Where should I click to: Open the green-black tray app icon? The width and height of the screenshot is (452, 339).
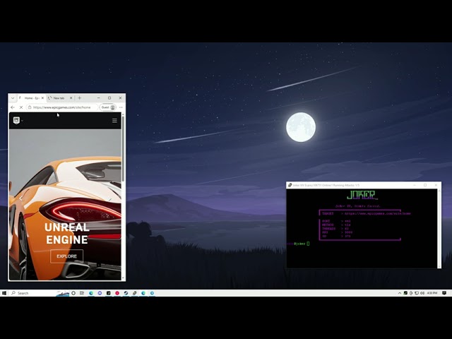[x=405, y=293]
